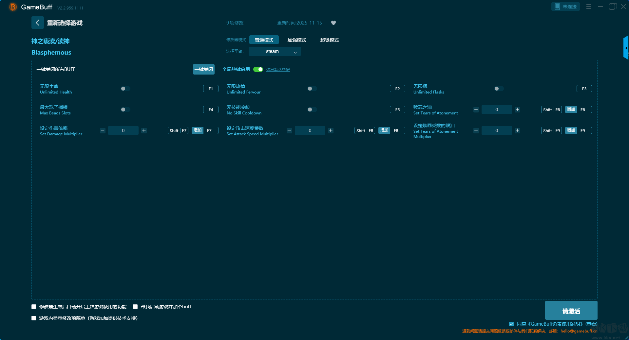Click the heart favorite icon

tap(334, 23)
